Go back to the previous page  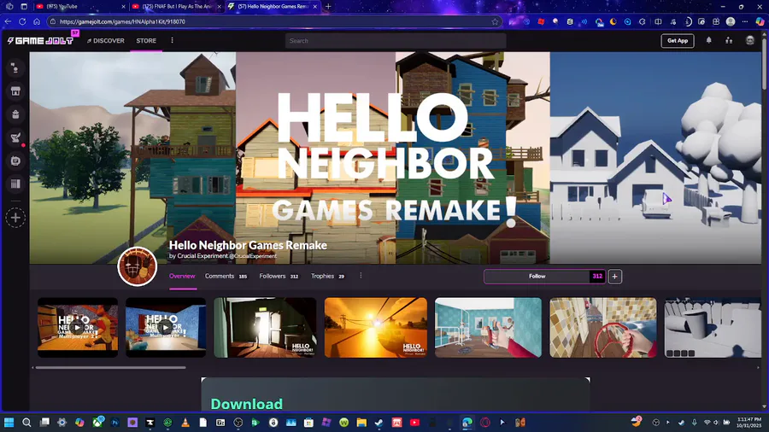(x=8, y=21)
